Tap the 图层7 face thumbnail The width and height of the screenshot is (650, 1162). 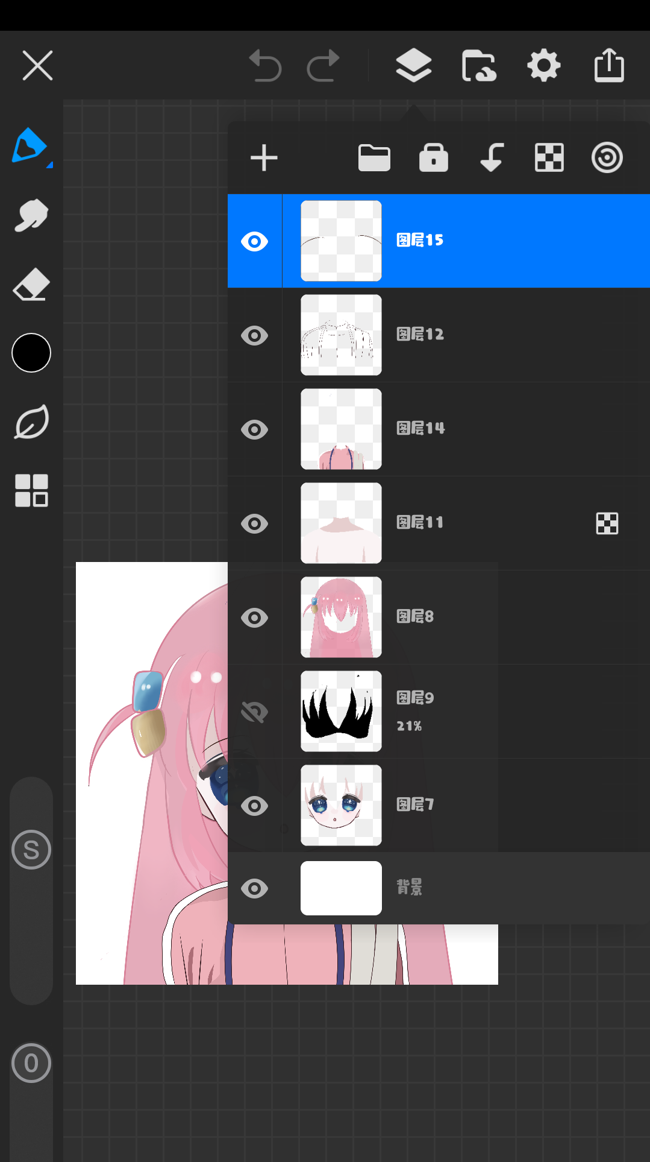pos(341,805)
